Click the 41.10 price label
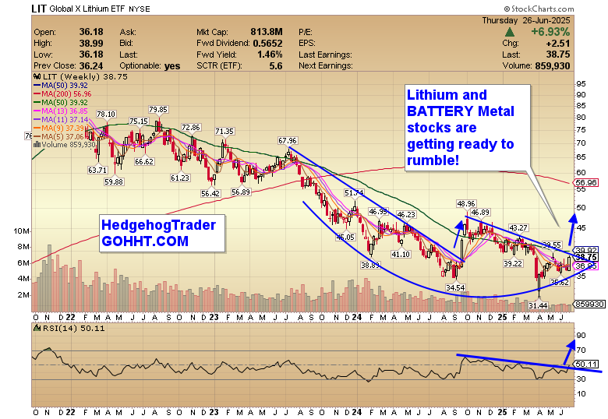This screenshot has height=419, width=608. pyautogui.click(x=401, y=254)
